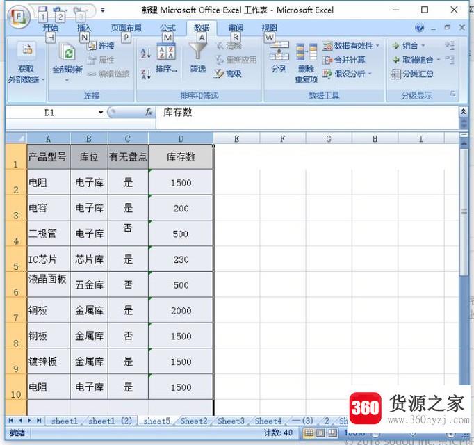The height and width of the screenshot is (445, 474).
Task: Open the Refresh All dropdown arrow
Action: tap(67, 81)
